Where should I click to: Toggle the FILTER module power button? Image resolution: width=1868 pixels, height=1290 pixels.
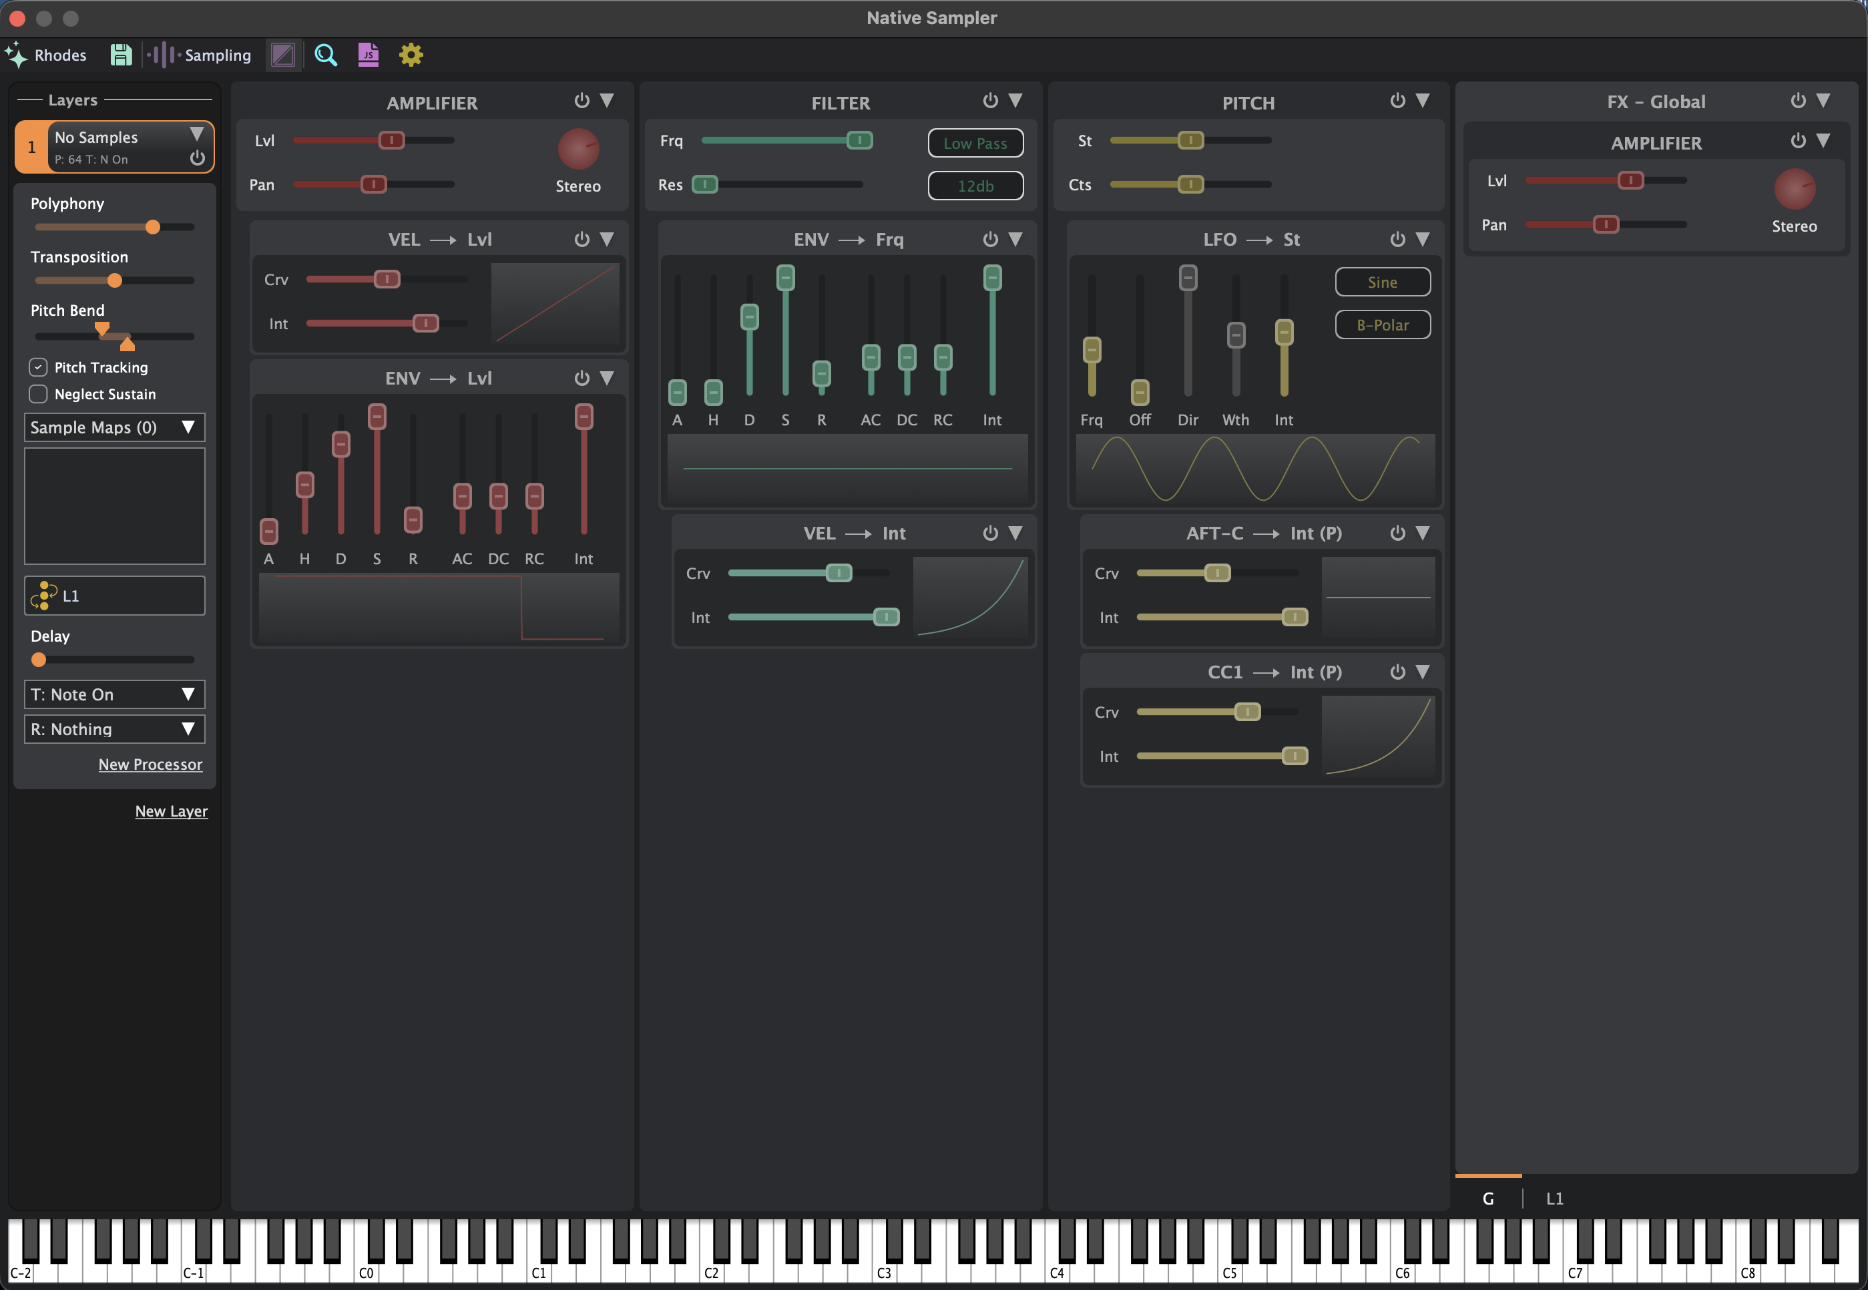990,100
